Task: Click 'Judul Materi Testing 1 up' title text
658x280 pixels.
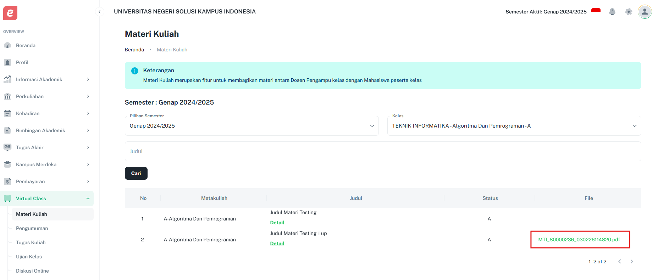Action: tap(298, 233)
